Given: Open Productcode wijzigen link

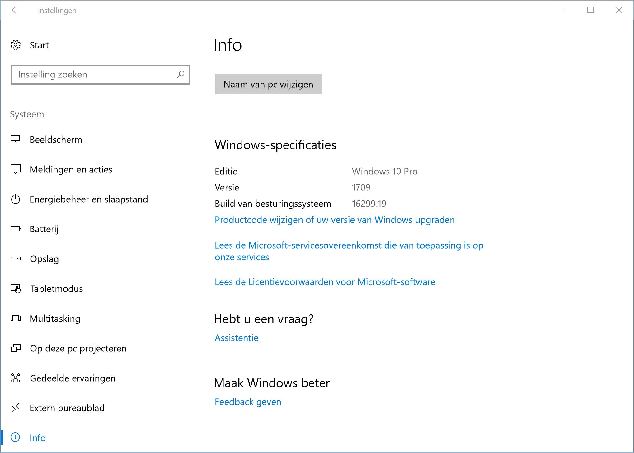Looking at the screenshot, I should click(x=335, y=220).
